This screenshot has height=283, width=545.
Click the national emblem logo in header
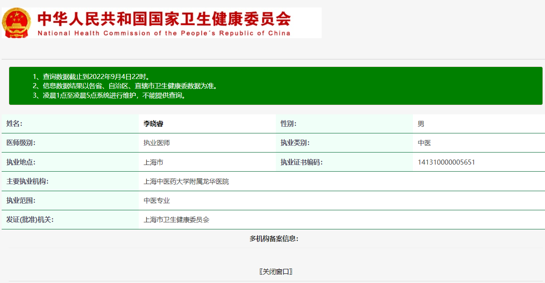tap(16, 23)
